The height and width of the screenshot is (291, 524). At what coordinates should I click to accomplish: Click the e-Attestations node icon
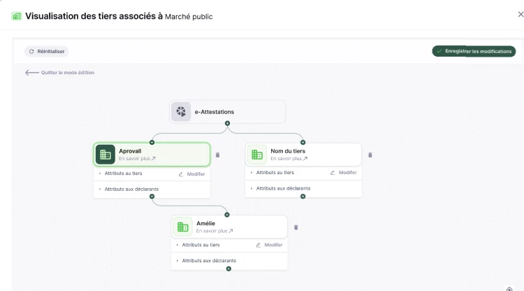coord(182,111)
